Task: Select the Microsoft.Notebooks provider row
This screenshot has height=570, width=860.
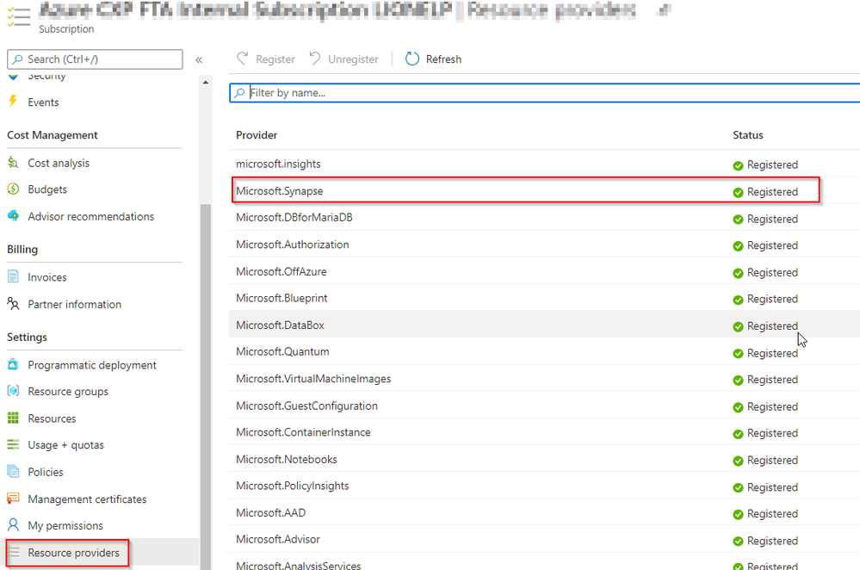Action: click(544, 459)
